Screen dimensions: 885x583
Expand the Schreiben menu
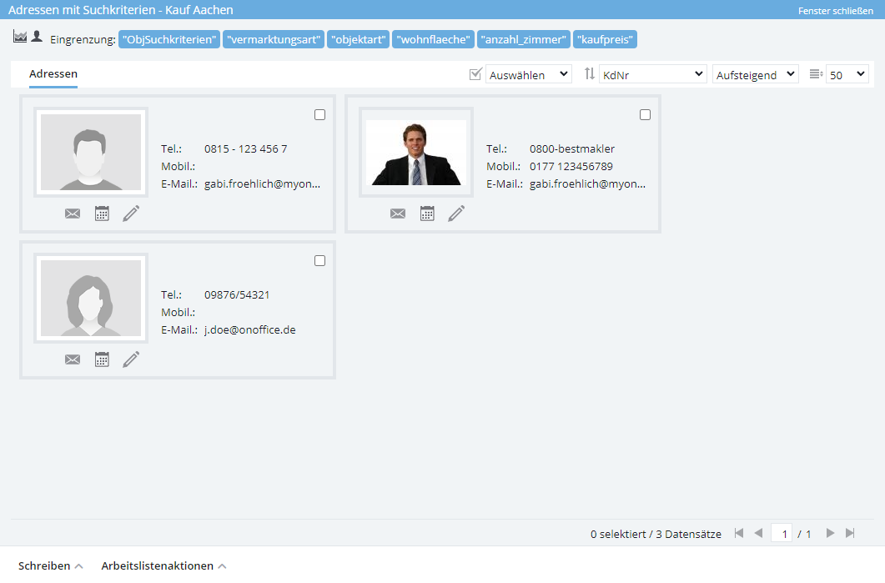click(50, 566)
